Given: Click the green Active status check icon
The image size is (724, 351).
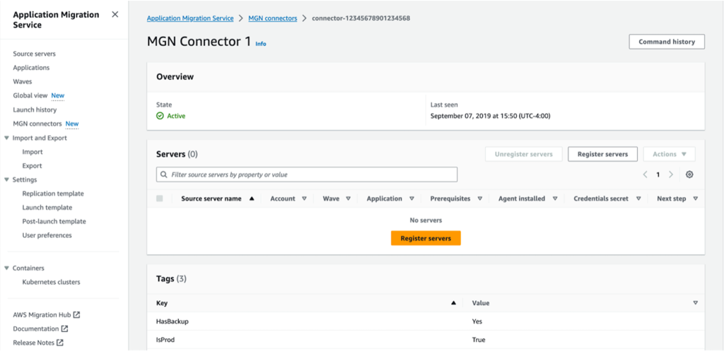Looking at the screenshot, I should pos(160,117).
